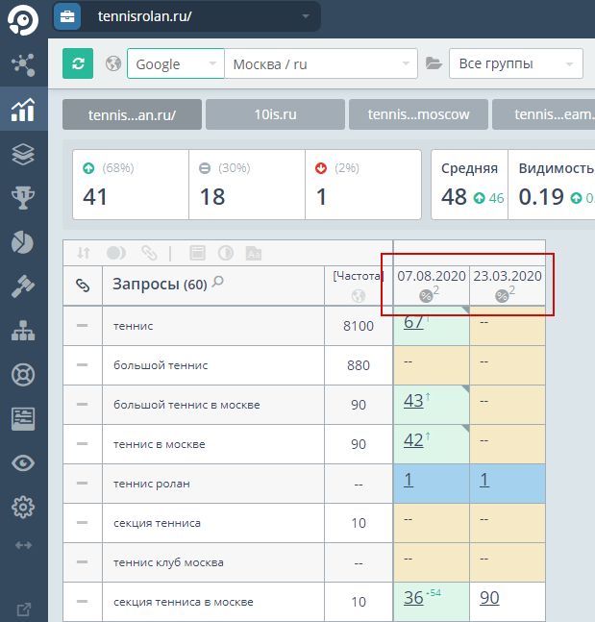Open the Google search engine dropdown
Viewport: 595px width, 622px height.
pos(175,64)
